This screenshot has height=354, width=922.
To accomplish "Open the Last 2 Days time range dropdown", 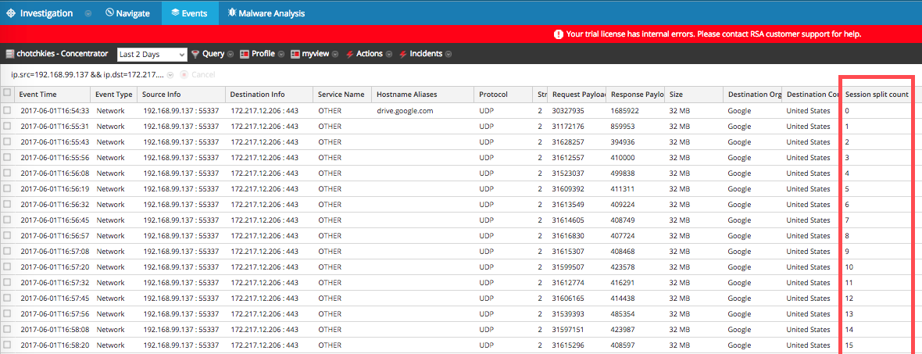I will 152,54.
